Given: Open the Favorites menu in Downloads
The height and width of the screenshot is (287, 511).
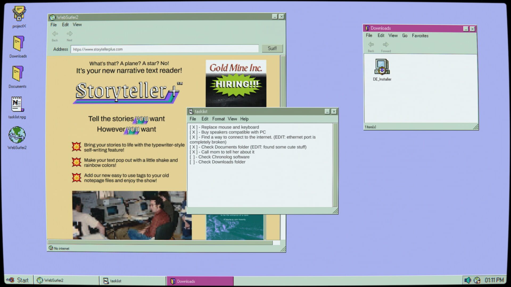Looking at the screenshot, I should tap(420, 35).
